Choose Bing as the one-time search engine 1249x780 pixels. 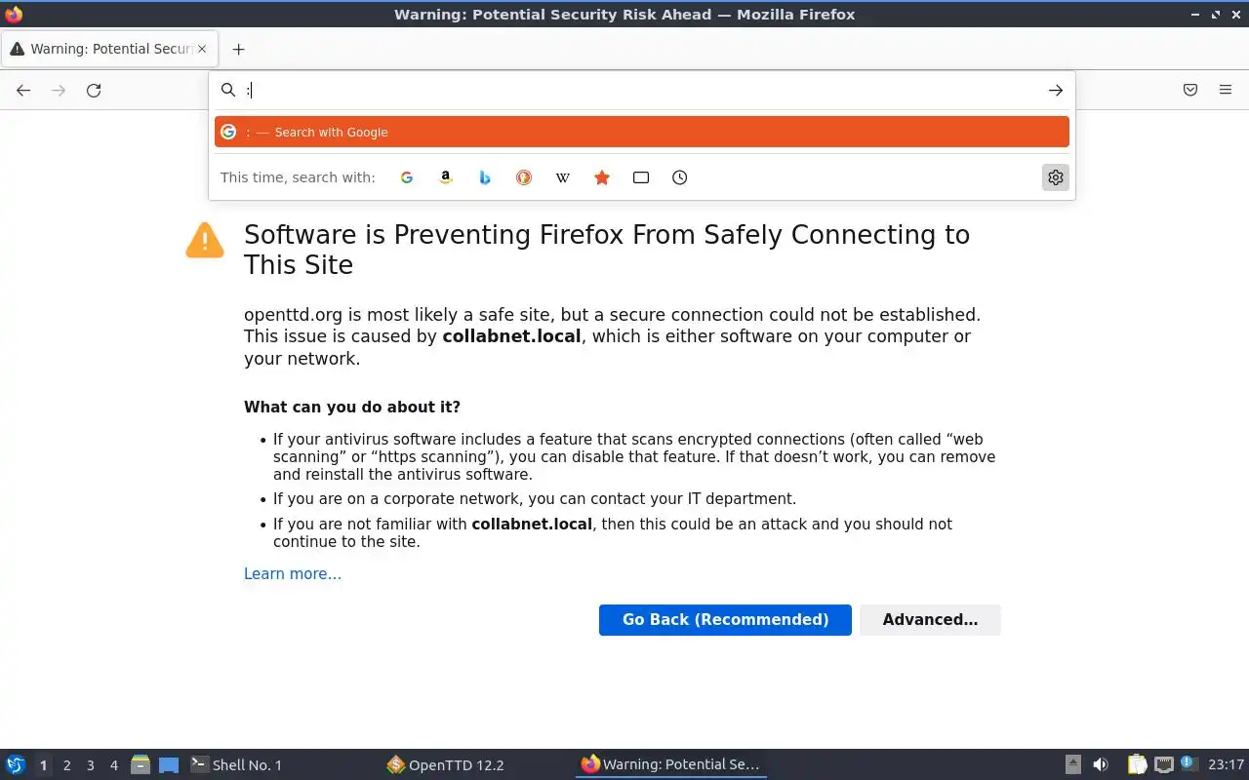(x=485, y=177)
